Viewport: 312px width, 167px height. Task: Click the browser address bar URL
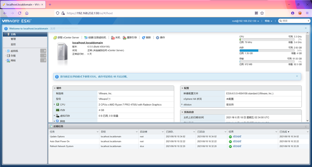pyautogui.click(x=90, y=13)
